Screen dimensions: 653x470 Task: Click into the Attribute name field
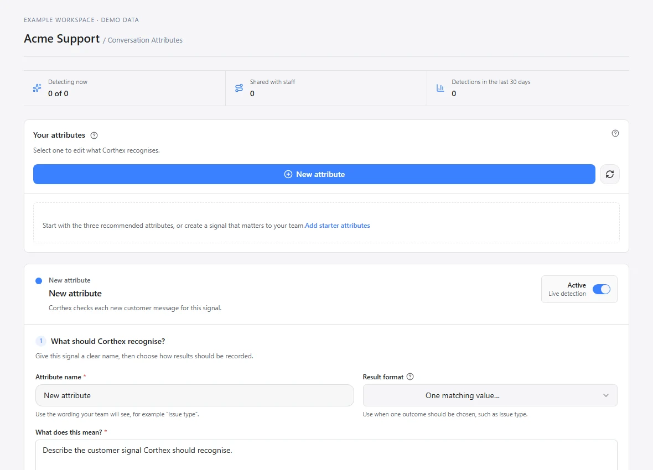tap(194, 395)
